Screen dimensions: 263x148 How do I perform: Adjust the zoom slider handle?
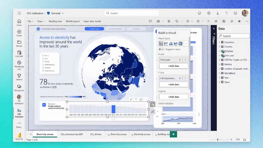click(218, 140)
